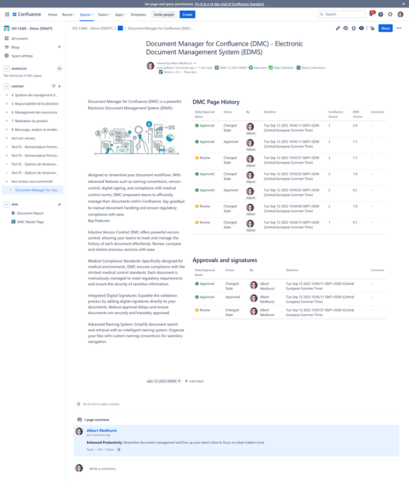
Task: Click the Share button
Action: 385,28
